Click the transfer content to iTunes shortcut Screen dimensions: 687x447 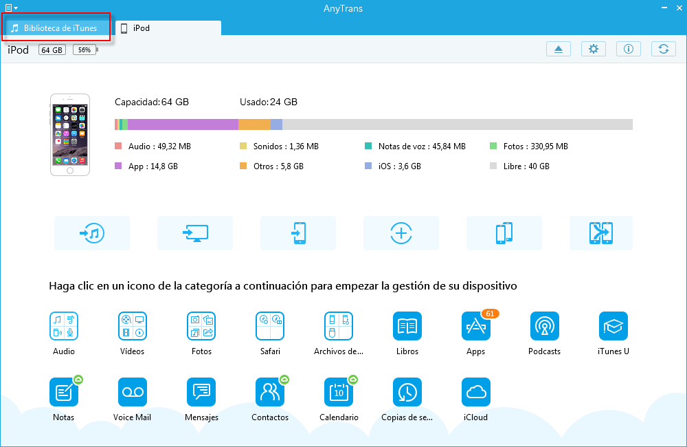tap(92, 233)
